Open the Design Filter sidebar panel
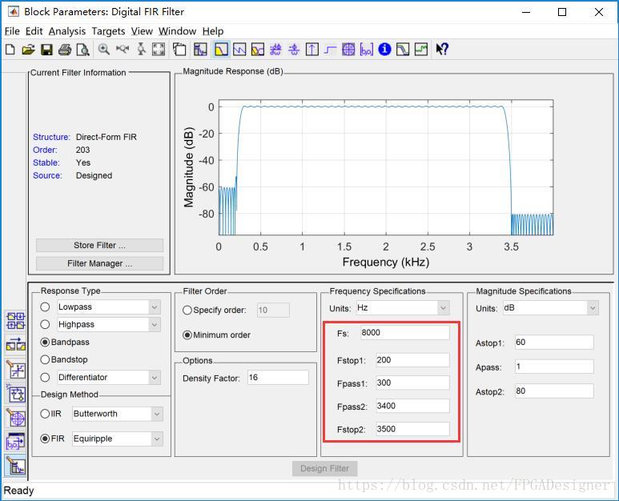The height and width of the screenshot is (501, 619). pos(16,466)
